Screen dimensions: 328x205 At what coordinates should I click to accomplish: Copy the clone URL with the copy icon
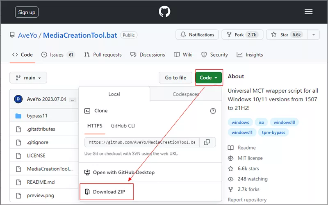coord(207,142)
